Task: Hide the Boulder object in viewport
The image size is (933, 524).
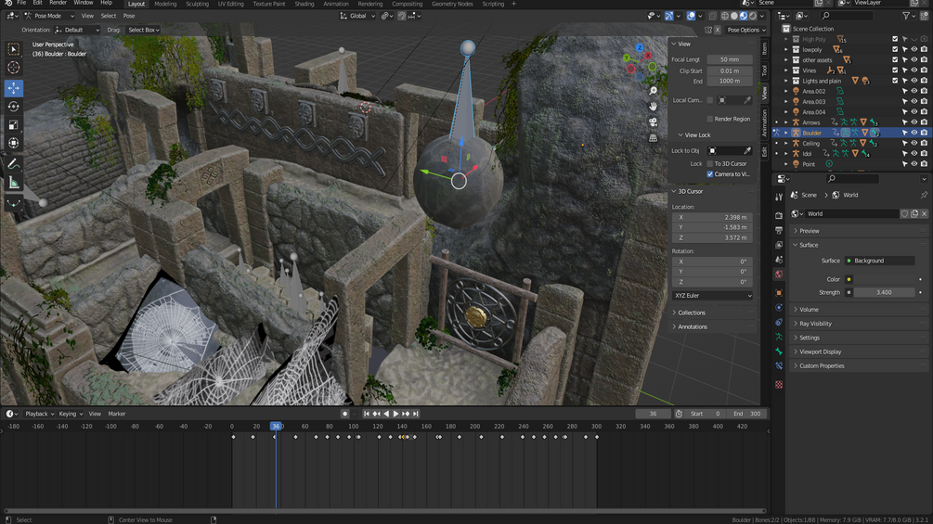Action: tap(914, 133)
